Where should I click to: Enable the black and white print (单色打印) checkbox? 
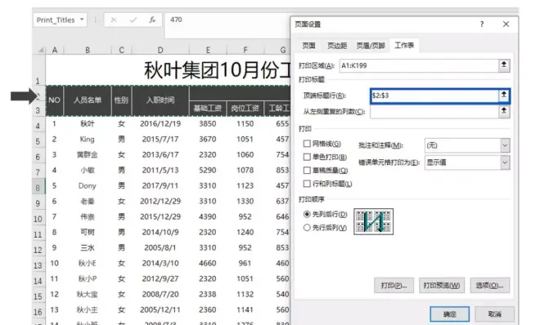307,157
